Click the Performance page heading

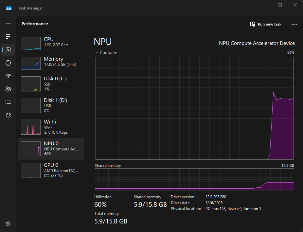coord(35,24)
